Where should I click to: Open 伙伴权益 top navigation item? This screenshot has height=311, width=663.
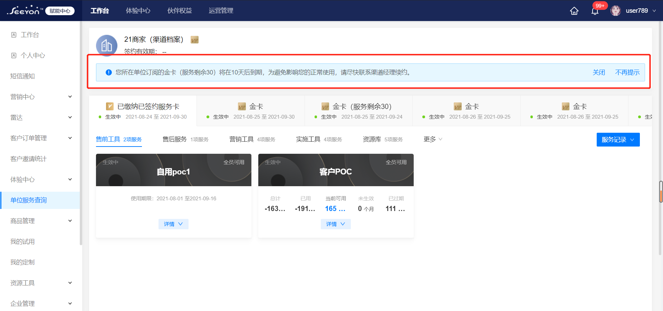click(x=180, y=11)
